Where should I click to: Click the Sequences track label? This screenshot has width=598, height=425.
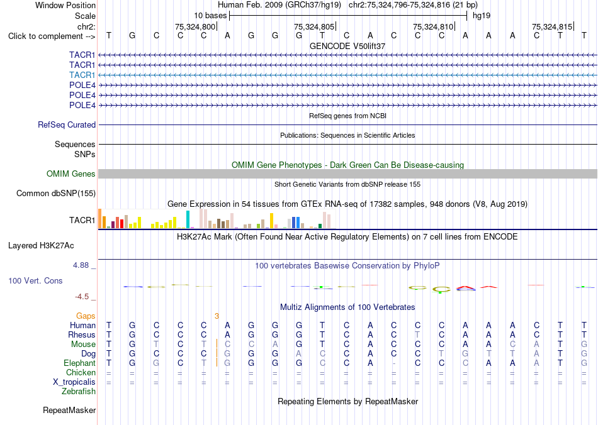[75, 145]
